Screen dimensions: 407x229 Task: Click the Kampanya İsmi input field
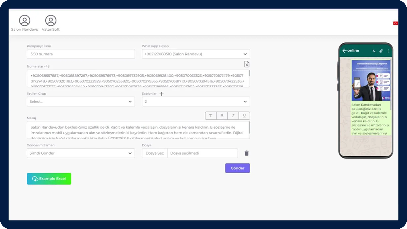[x=81, y=54]
